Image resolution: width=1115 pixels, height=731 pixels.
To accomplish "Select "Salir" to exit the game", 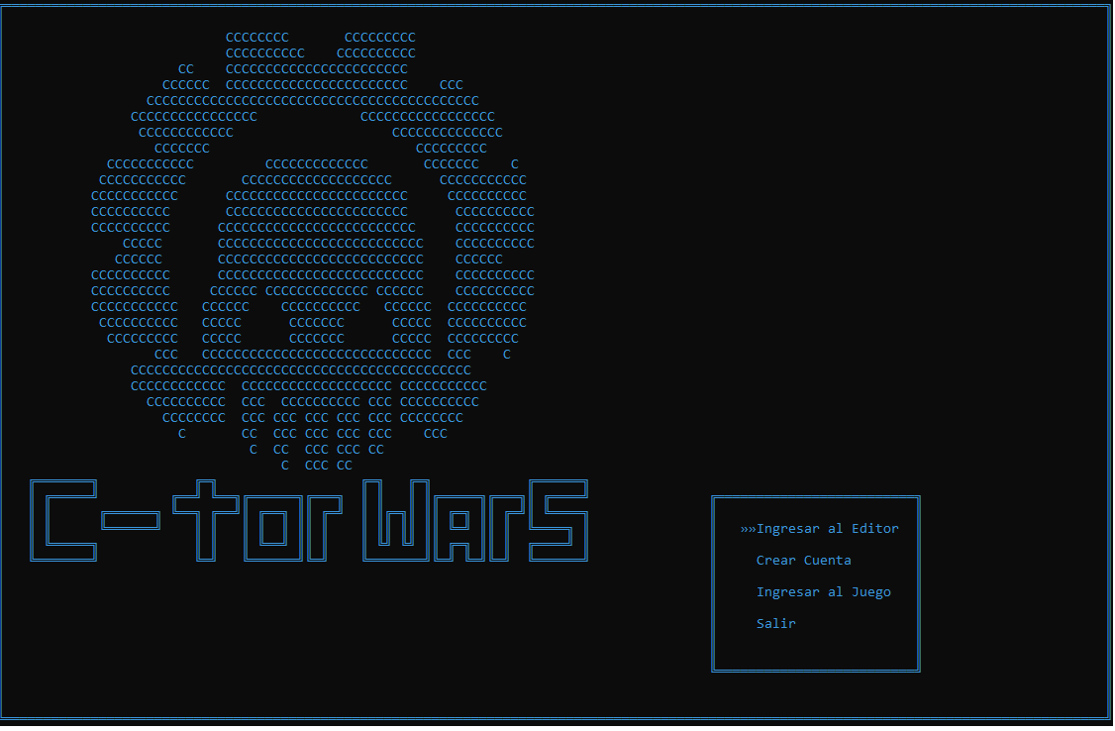I will click(x=774, y=623).
